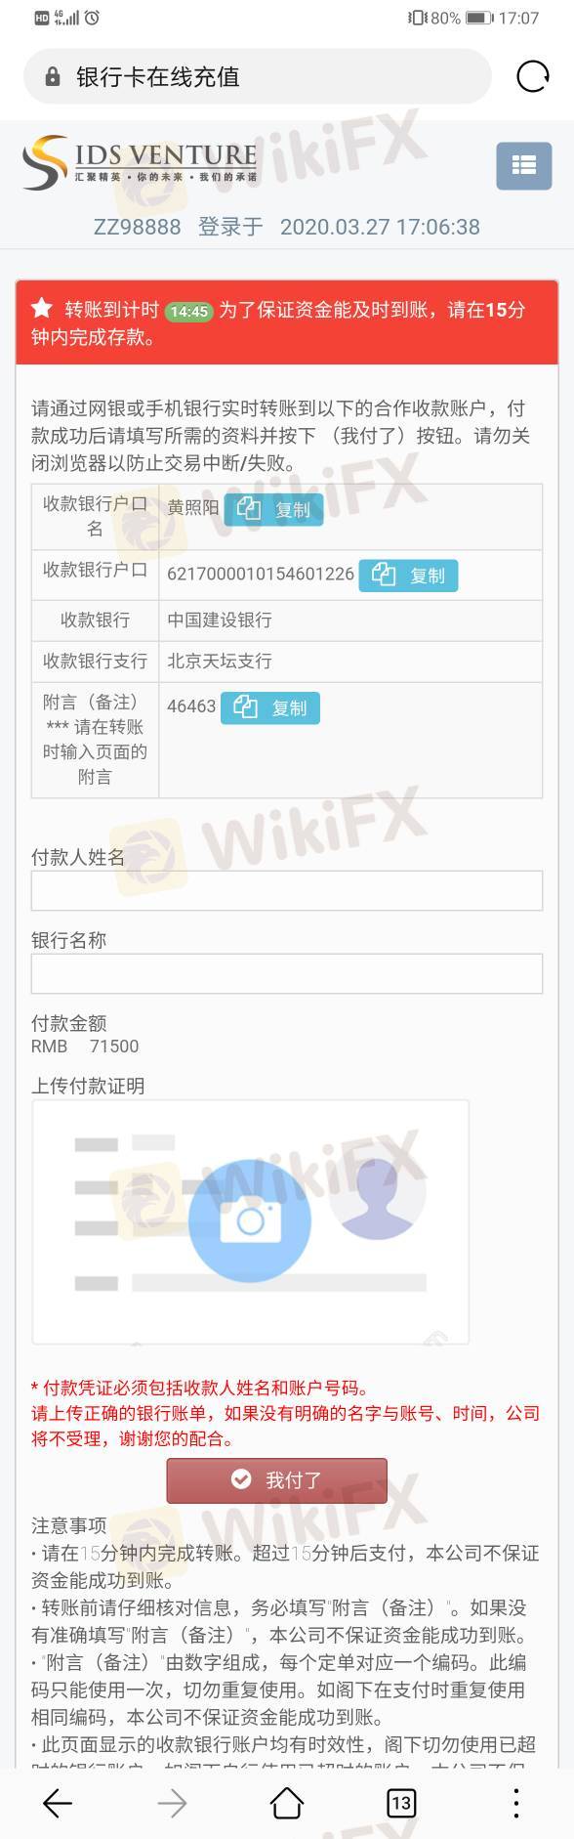Click the 付款人姓名 input field
This screenshot has width=574, height=1839.
coord(287,891)
